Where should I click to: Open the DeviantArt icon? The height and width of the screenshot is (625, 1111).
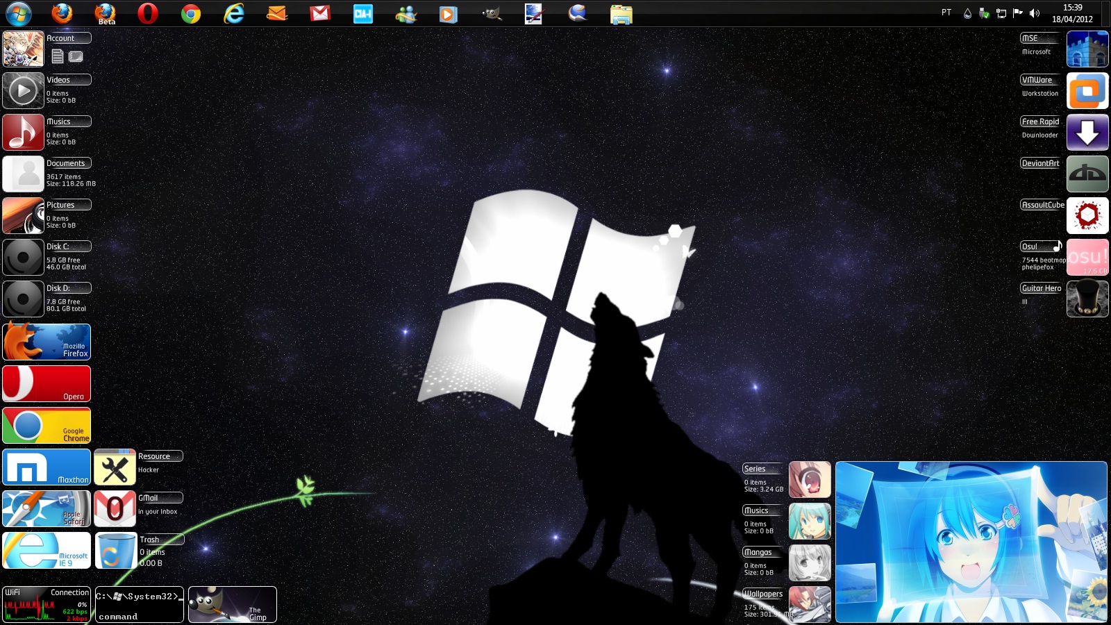(1087, 174)
